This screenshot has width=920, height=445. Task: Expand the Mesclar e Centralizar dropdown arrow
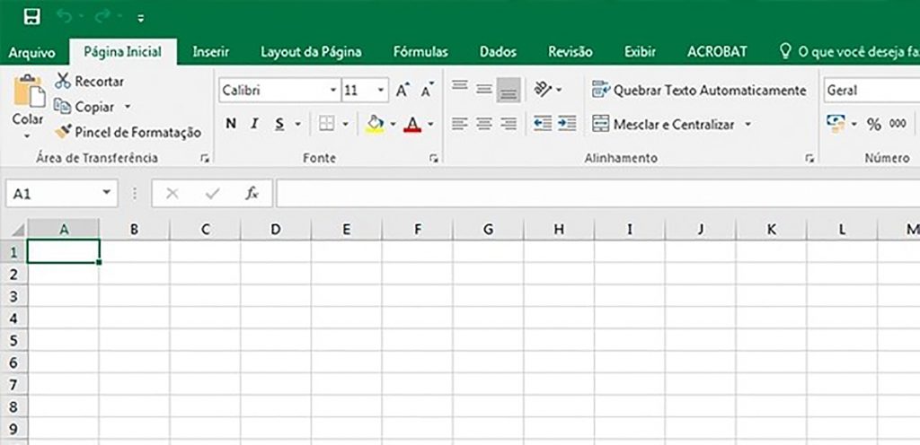[747, 124]
